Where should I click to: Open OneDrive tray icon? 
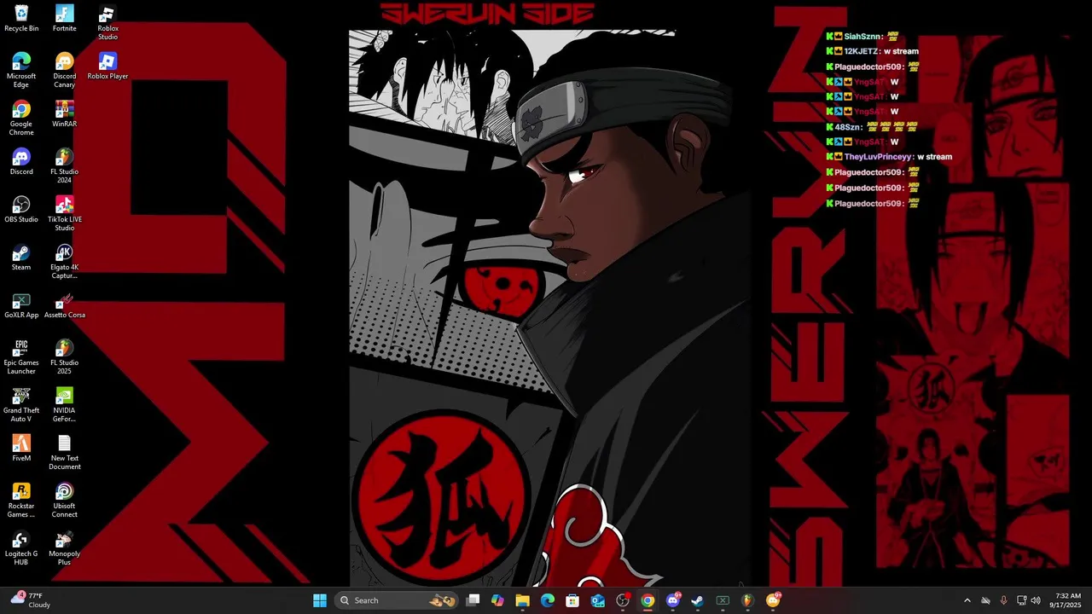pyautogui.click(x=985, y=600)
